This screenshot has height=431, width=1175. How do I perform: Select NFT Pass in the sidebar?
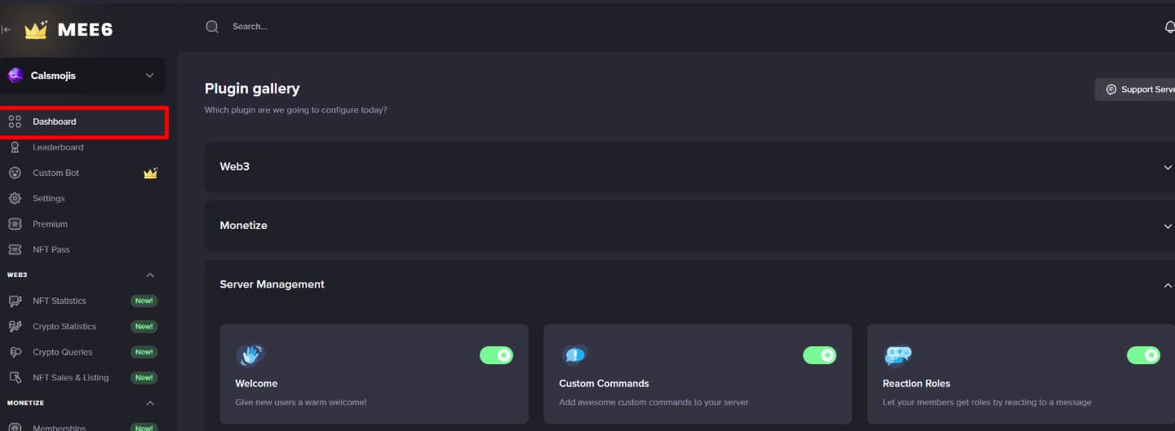pos(51,249)
